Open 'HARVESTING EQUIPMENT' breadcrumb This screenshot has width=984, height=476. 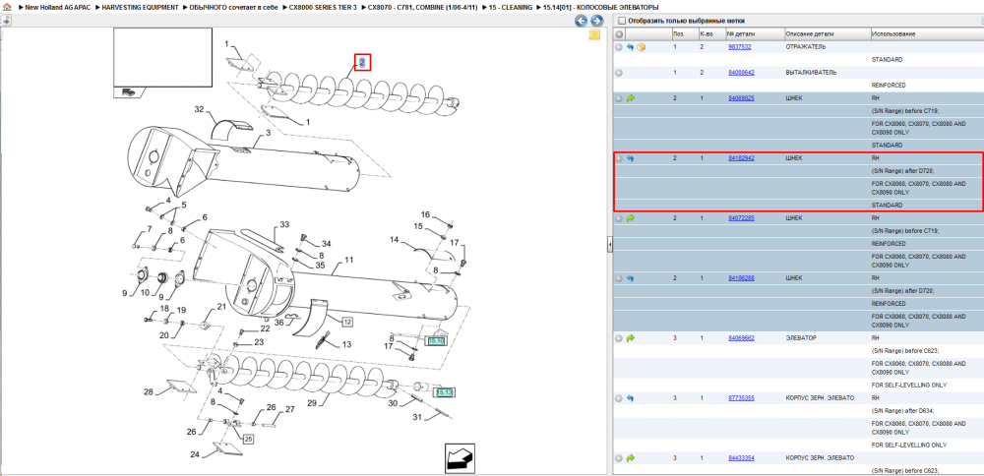point(140,7)
